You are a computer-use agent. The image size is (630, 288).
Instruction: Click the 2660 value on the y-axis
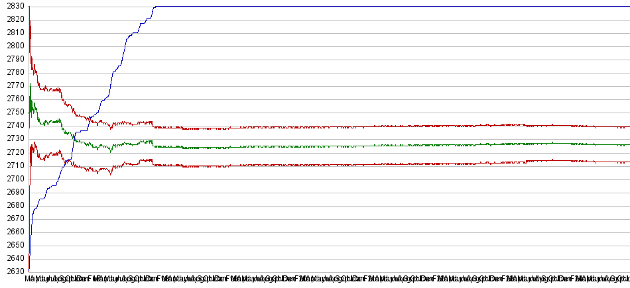coord(13,231)
